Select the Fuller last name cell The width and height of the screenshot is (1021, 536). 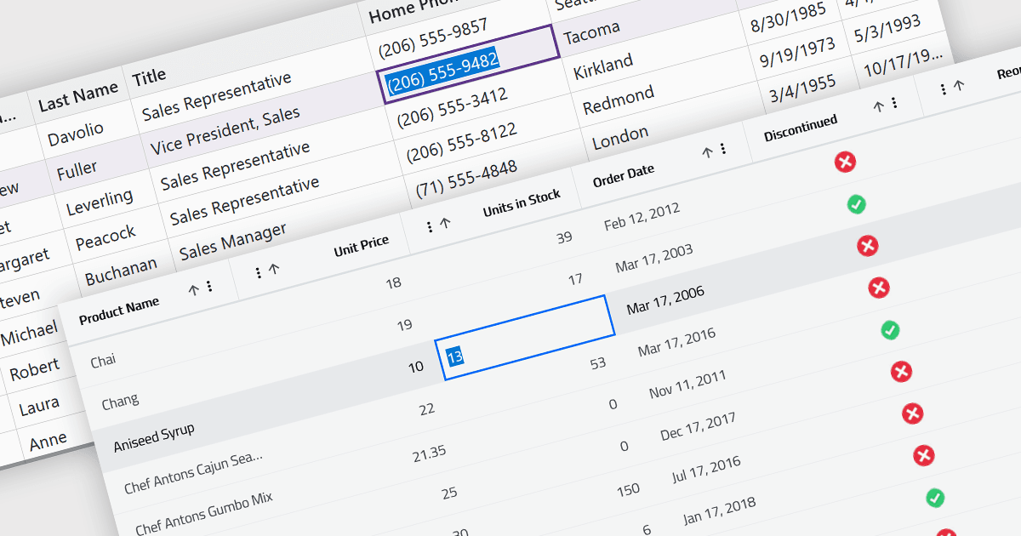point(77,168)
